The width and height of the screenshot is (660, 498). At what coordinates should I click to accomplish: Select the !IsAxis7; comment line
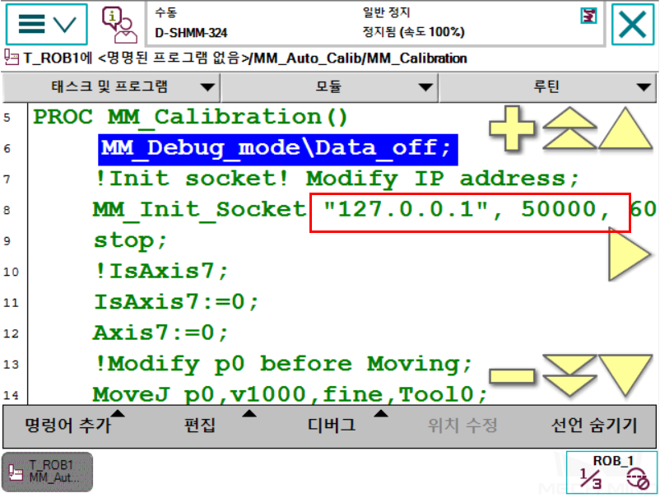[161, 272]
